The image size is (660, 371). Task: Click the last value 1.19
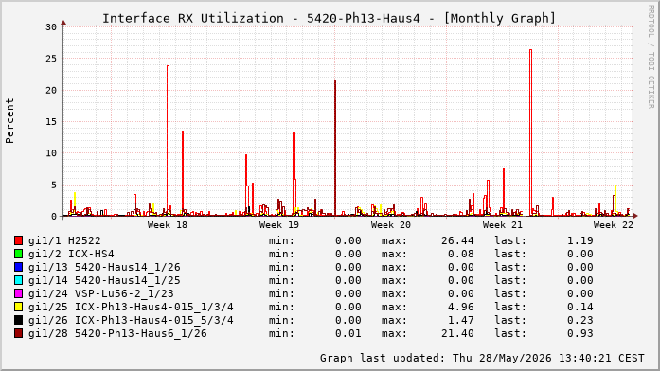[580, 240]
